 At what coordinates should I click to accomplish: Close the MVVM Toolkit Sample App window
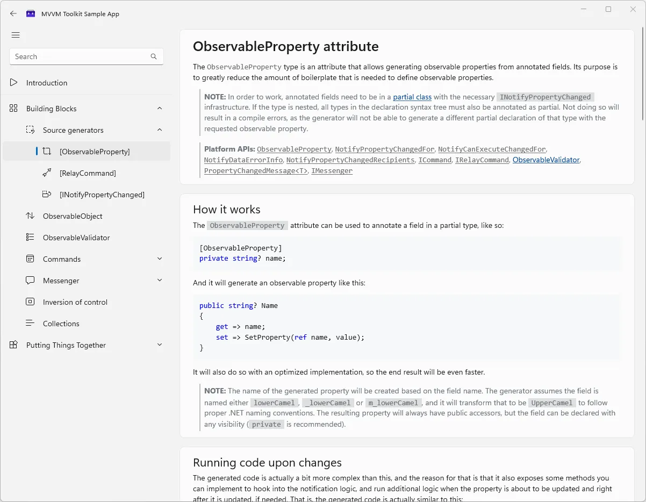(x=633, y=9)
